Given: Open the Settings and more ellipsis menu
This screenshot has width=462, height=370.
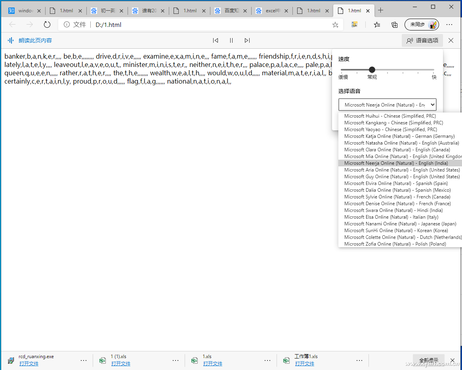Looking at the screenshot, I should 449,25.
